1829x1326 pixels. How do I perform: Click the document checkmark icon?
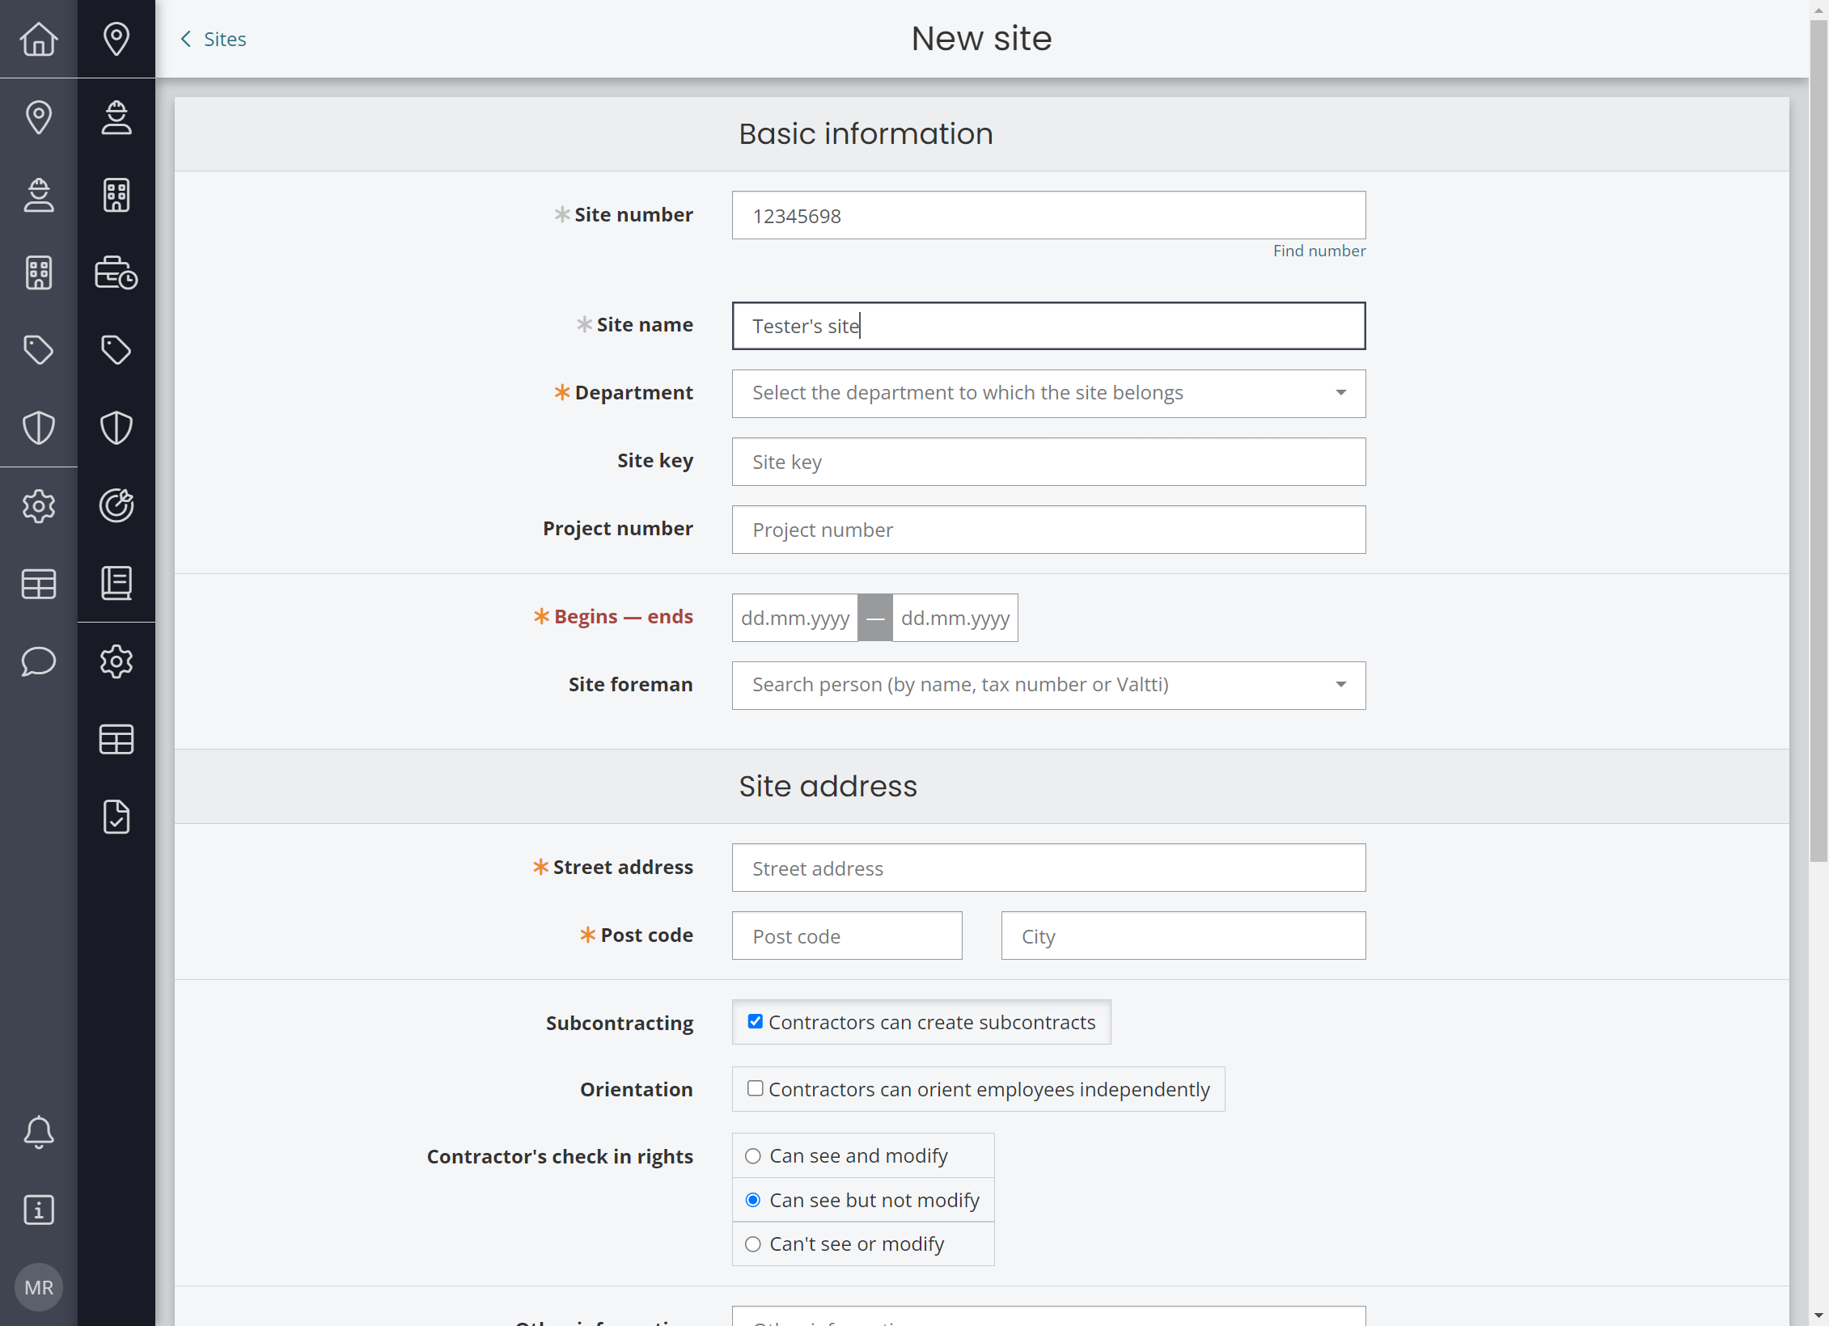point(116,817)
